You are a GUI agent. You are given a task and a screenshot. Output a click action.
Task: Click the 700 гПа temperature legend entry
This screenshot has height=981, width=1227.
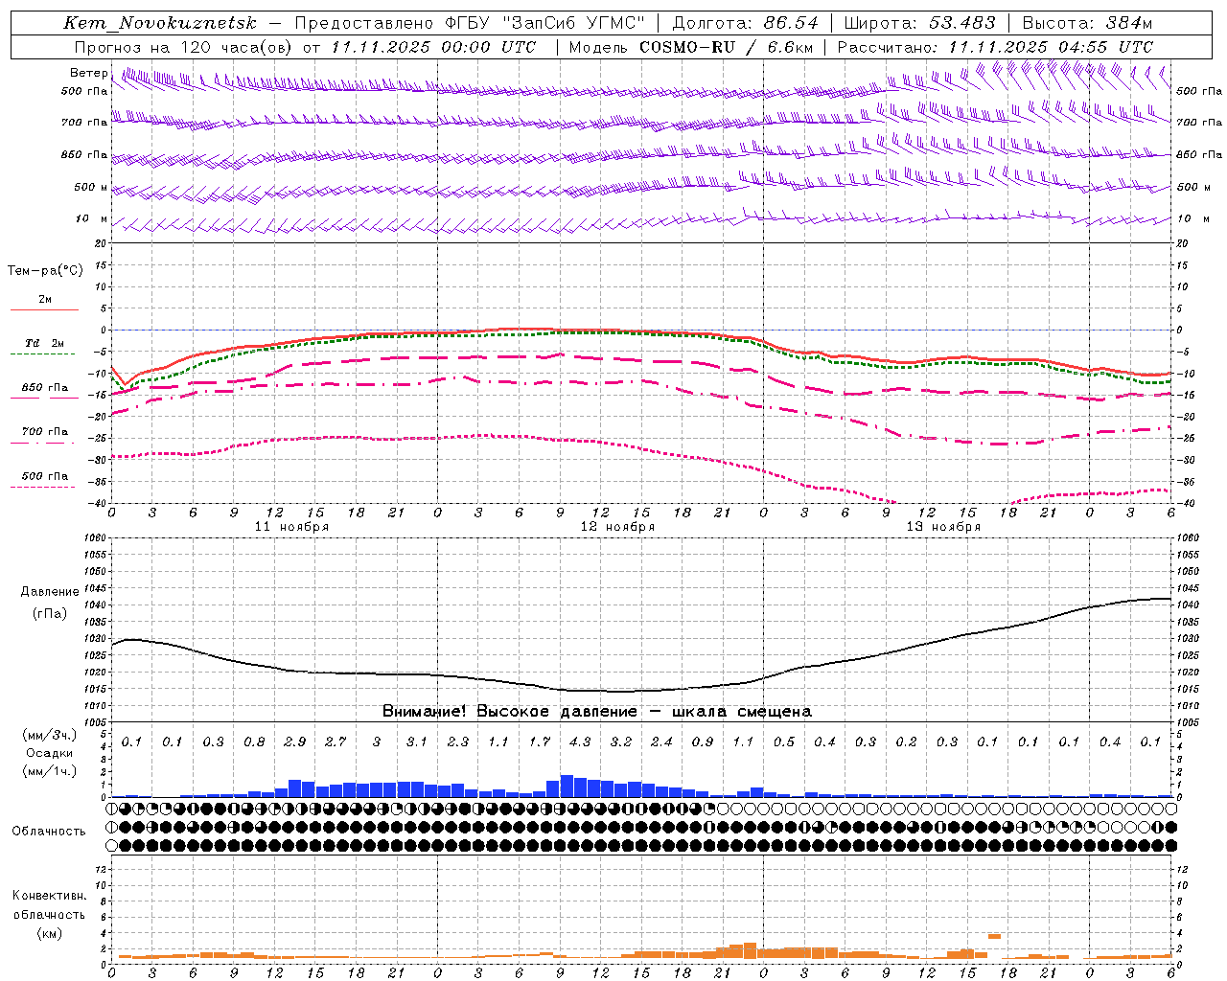click(x=45, y=432)
